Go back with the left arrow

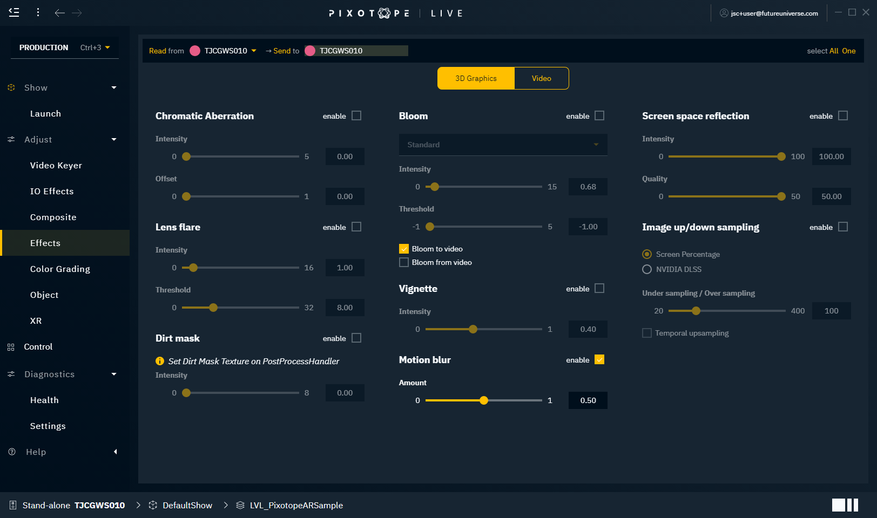(x=59, y=12)
